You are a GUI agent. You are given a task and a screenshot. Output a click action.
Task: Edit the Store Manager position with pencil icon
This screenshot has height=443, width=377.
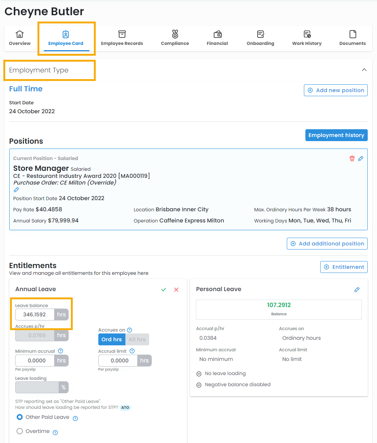pyautogui.click(x=361, y=159)
